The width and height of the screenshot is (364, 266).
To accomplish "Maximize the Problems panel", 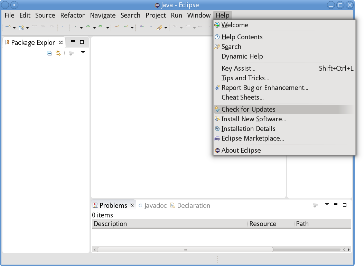I will click(345, 205).
